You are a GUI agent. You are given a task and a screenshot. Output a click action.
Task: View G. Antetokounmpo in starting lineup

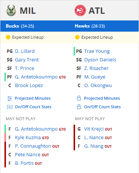36,77
